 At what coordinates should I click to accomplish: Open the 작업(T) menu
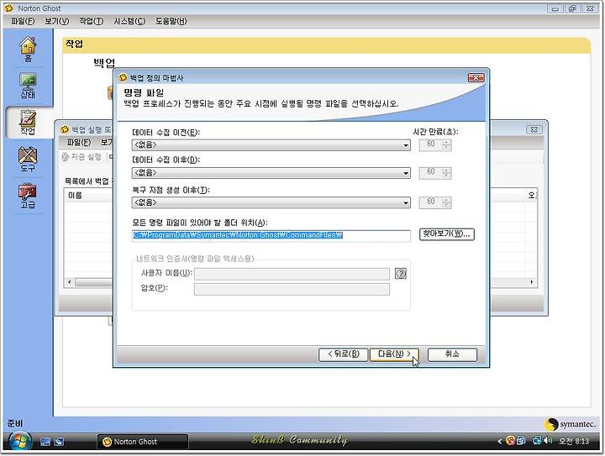91,21
